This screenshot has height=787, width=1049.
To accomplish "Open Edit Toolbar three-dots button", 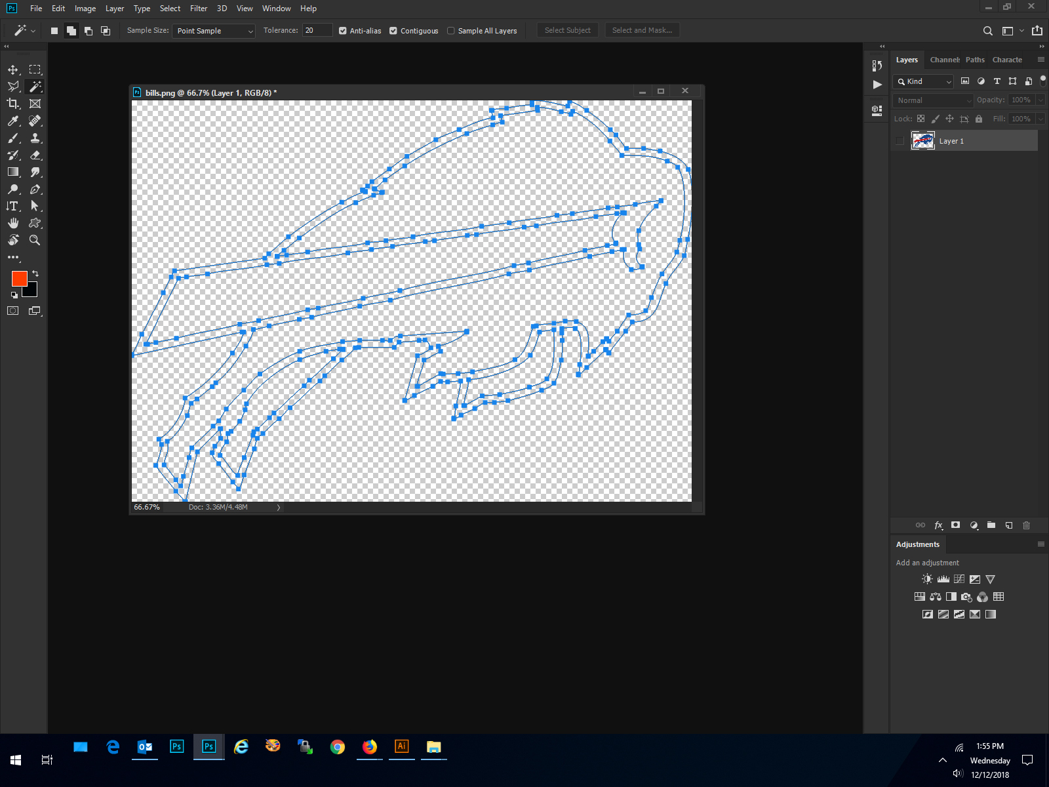I will (x=13, y=257).
